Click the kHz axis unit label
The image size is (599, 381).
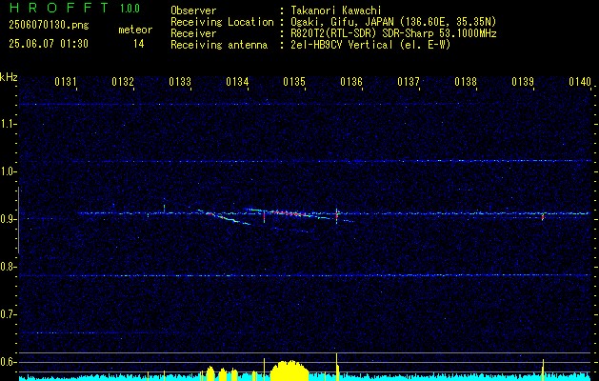(x=9, y=77)
